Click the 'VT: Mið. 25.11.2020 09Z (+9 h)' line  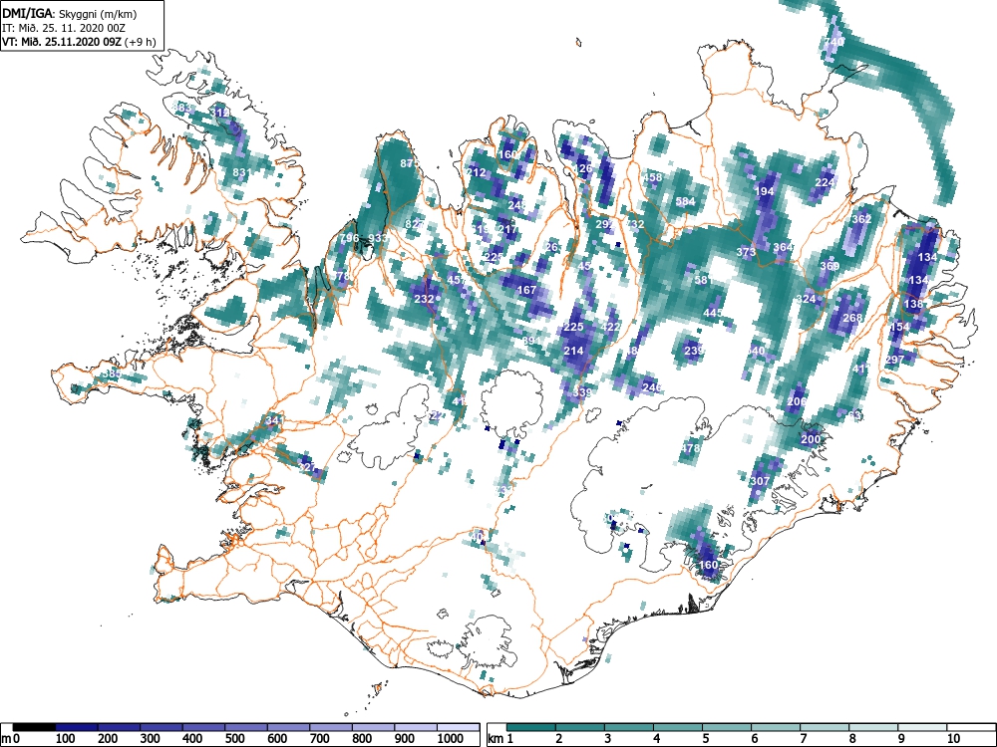pos(79,42)
